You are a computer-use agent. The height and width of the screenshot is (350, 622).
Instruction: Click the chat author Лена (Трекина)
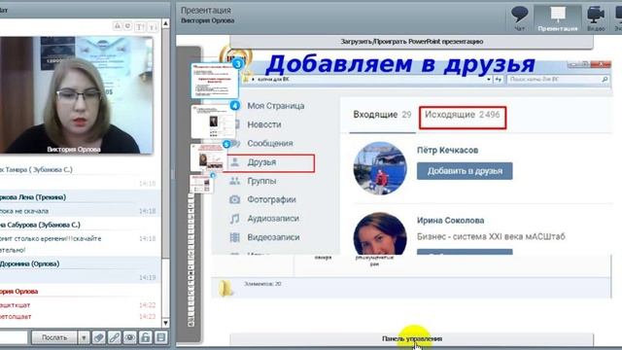33,197
